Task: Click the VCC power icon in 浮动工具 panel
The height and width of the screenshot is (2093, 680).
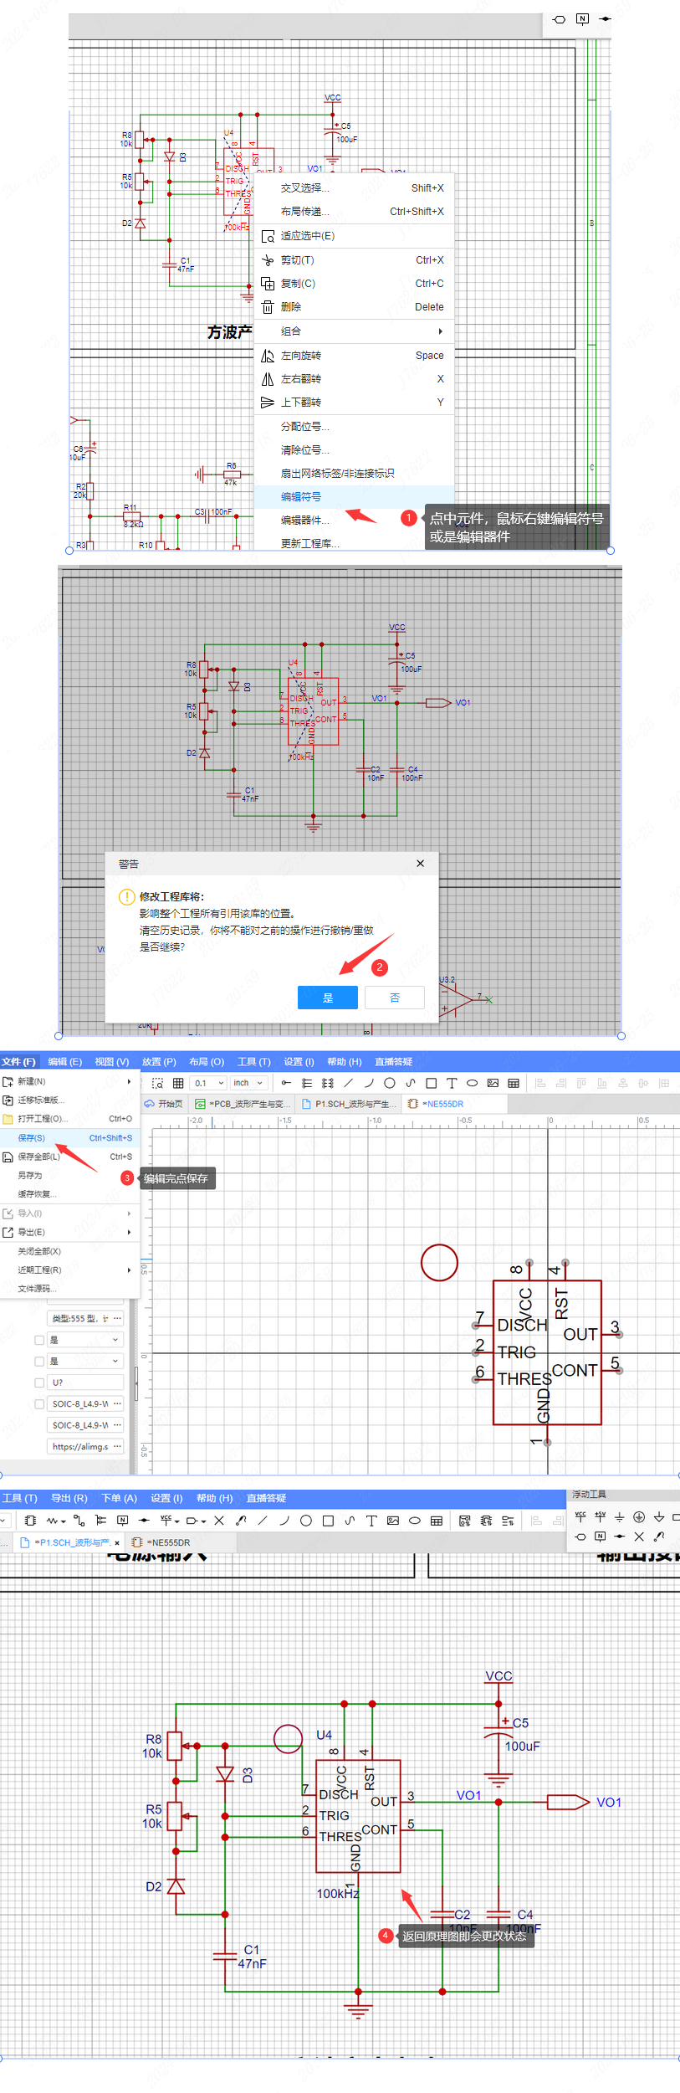Action: pos(580,1516)
